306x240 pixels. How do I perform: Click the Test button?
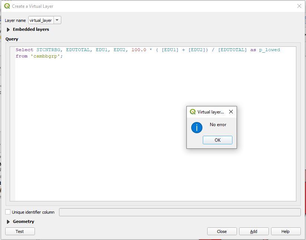pyautogui.click(x=20, y=231)
